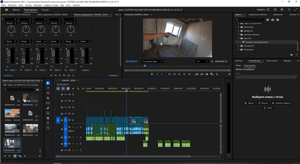Image resolution: width=300 pixels, height=164 pixels.
Task: Open Аудио 1 automation 'Чтение' dropdown
Action: click(11, 41)
